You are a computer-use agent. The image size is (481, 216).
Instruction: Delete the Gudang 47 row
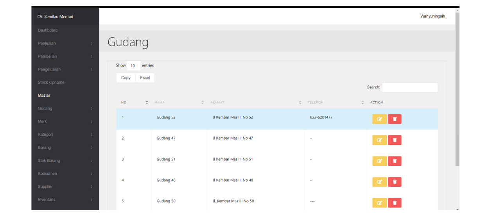(x=395, y=140)
